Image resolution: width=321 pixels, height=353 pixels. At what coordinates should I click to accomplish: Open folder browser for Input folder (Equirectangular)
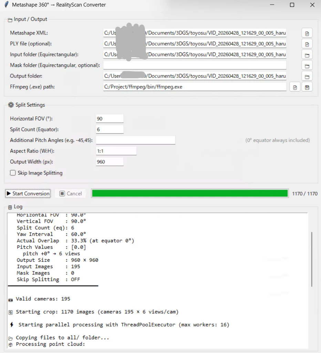[307, 55]
